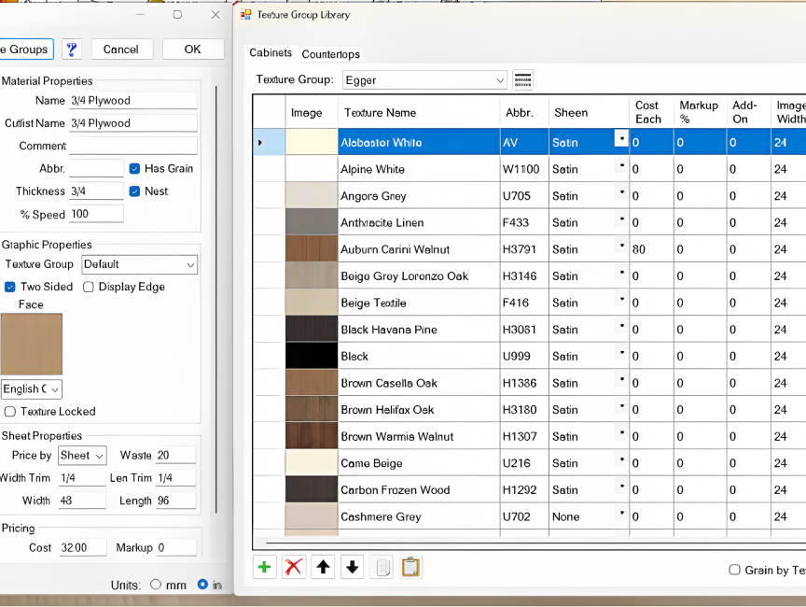Expand the Texture Group Egger dropdown
Viewport: 806px width, 607px height.
(x=500, y=81)
